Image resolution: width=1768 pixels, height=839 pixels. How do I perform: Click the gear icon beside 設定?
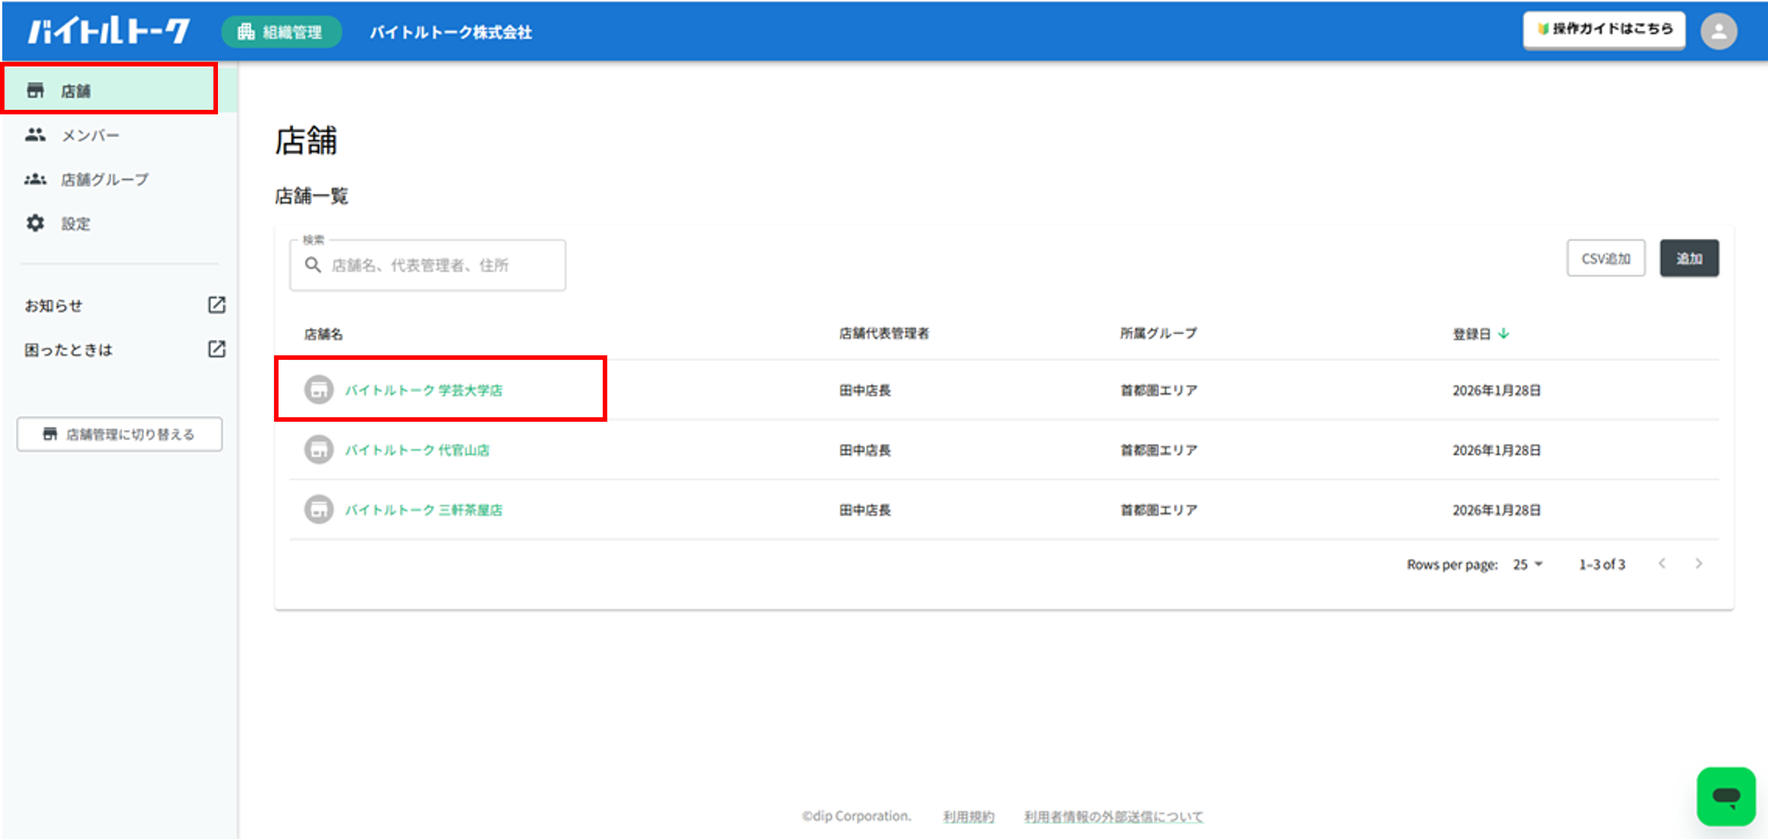[35, 223]
